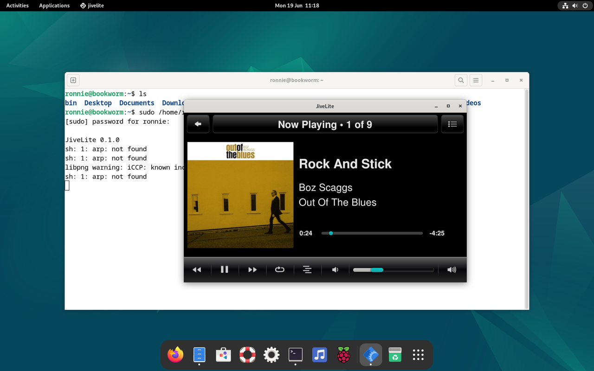The height and width of the screenshot is (371, 594).
Task: Click the Documents folder in terminal listing
Action: 137,103
